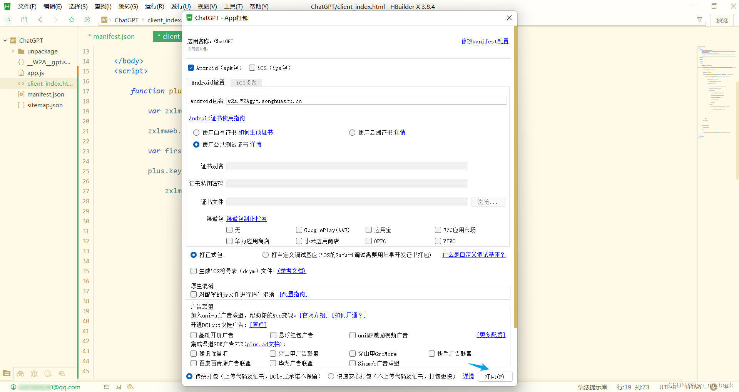
Task: Select 打自定义调试基座 radio button
Action: 266,255
